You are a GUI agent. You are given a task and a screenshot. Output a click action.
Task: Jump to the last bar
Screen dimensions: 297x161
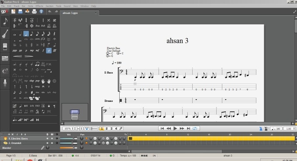tap(189, 128)
